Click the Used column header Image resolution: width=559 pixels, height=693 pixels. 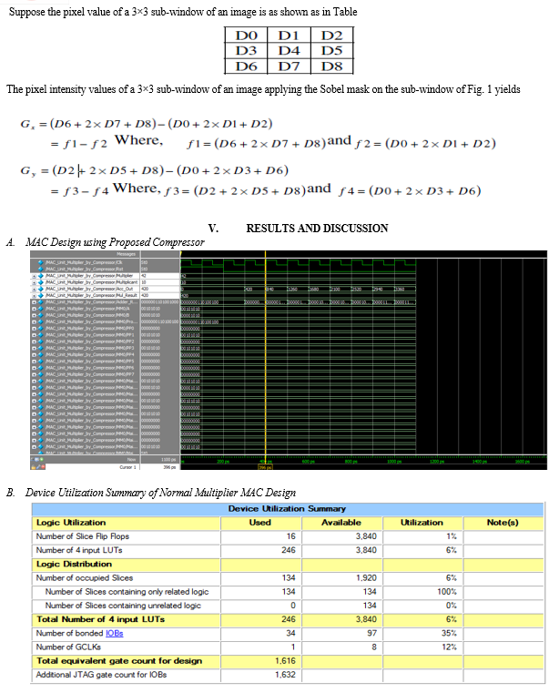click(259, 523)
